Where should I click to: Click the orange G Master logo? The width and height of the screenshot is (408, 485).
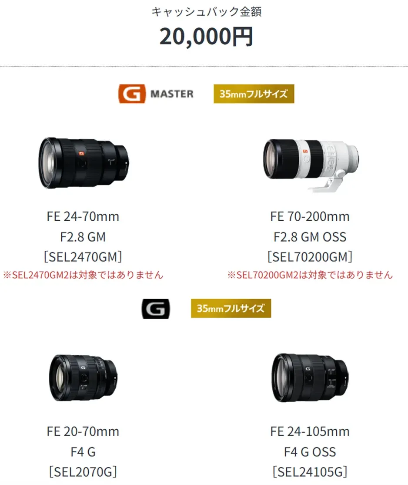(x=156, y=94)
